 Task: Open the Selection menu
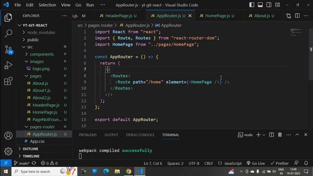(47, 5)
